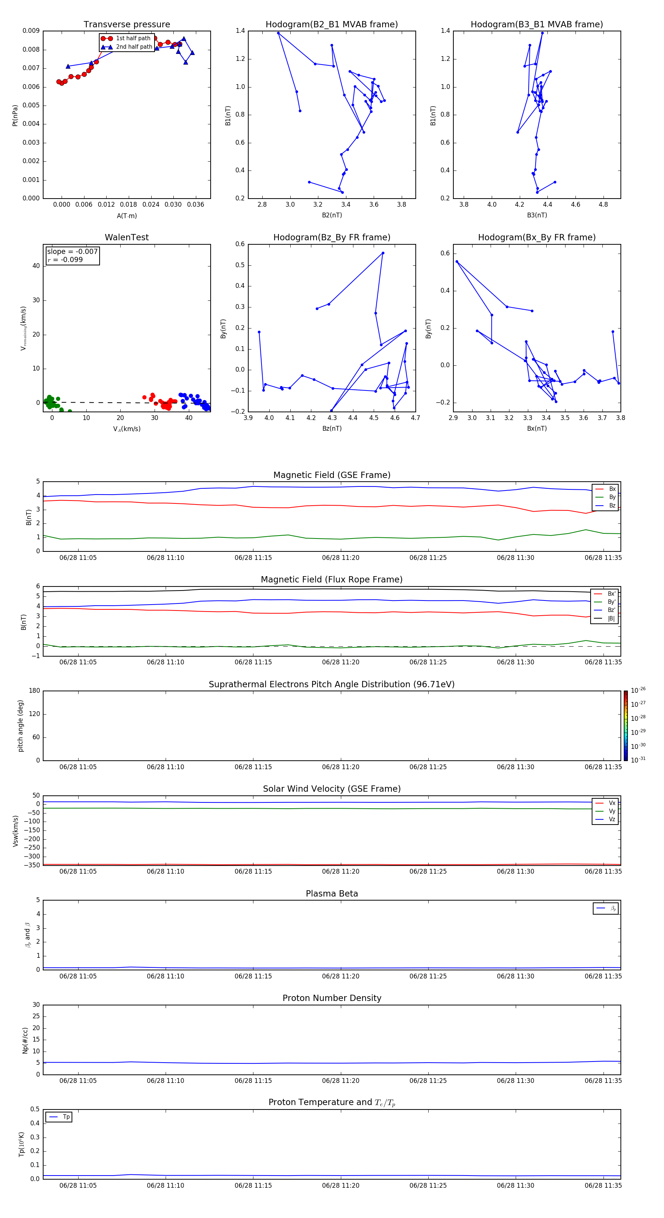Select the "B2(nT)" x-axis label

pos(332,215)
